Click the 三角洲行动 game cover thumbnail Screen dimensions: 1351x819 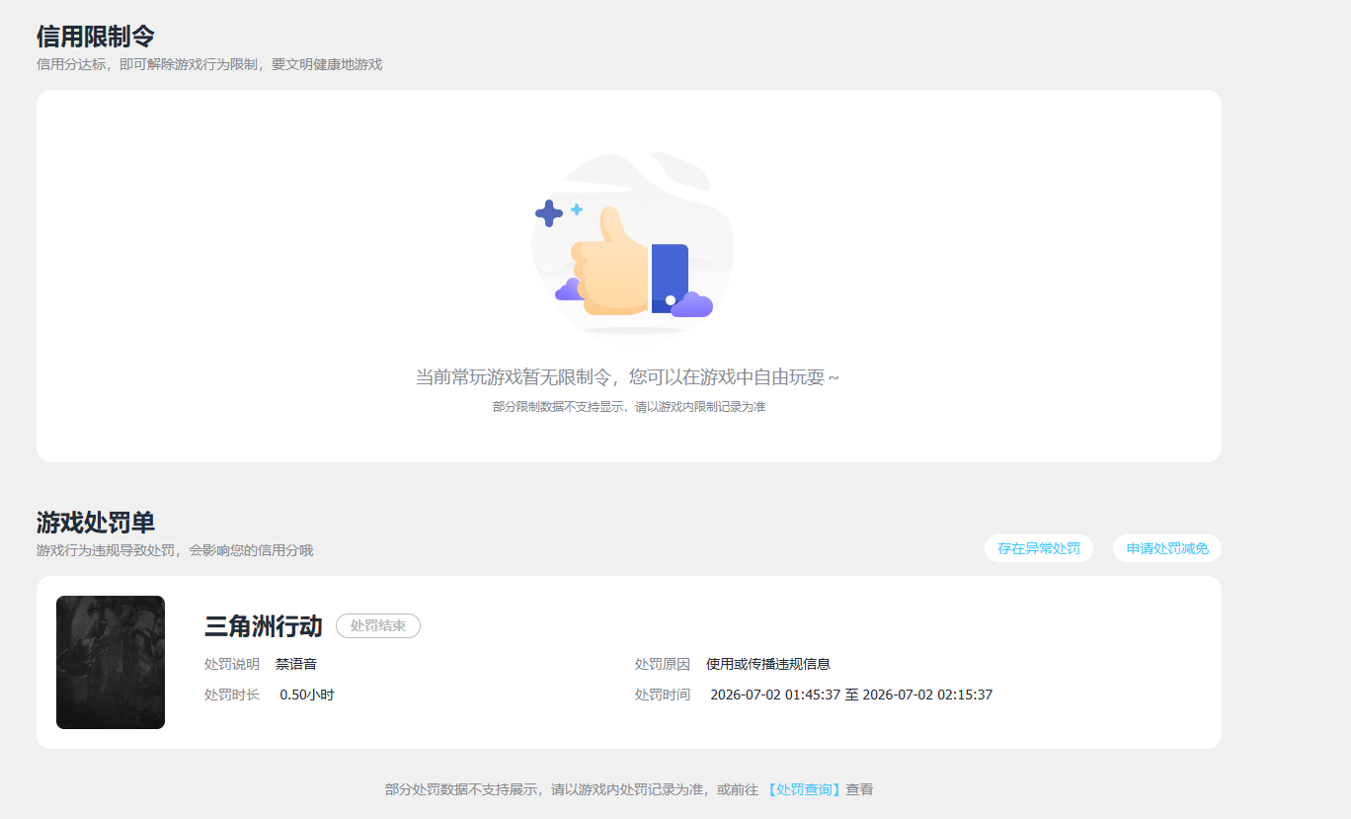111,662
